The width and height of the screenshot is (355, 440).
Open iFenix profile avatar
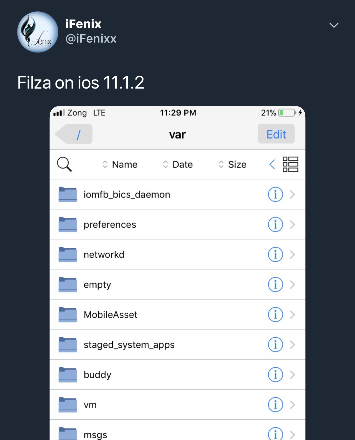(38, 32)
